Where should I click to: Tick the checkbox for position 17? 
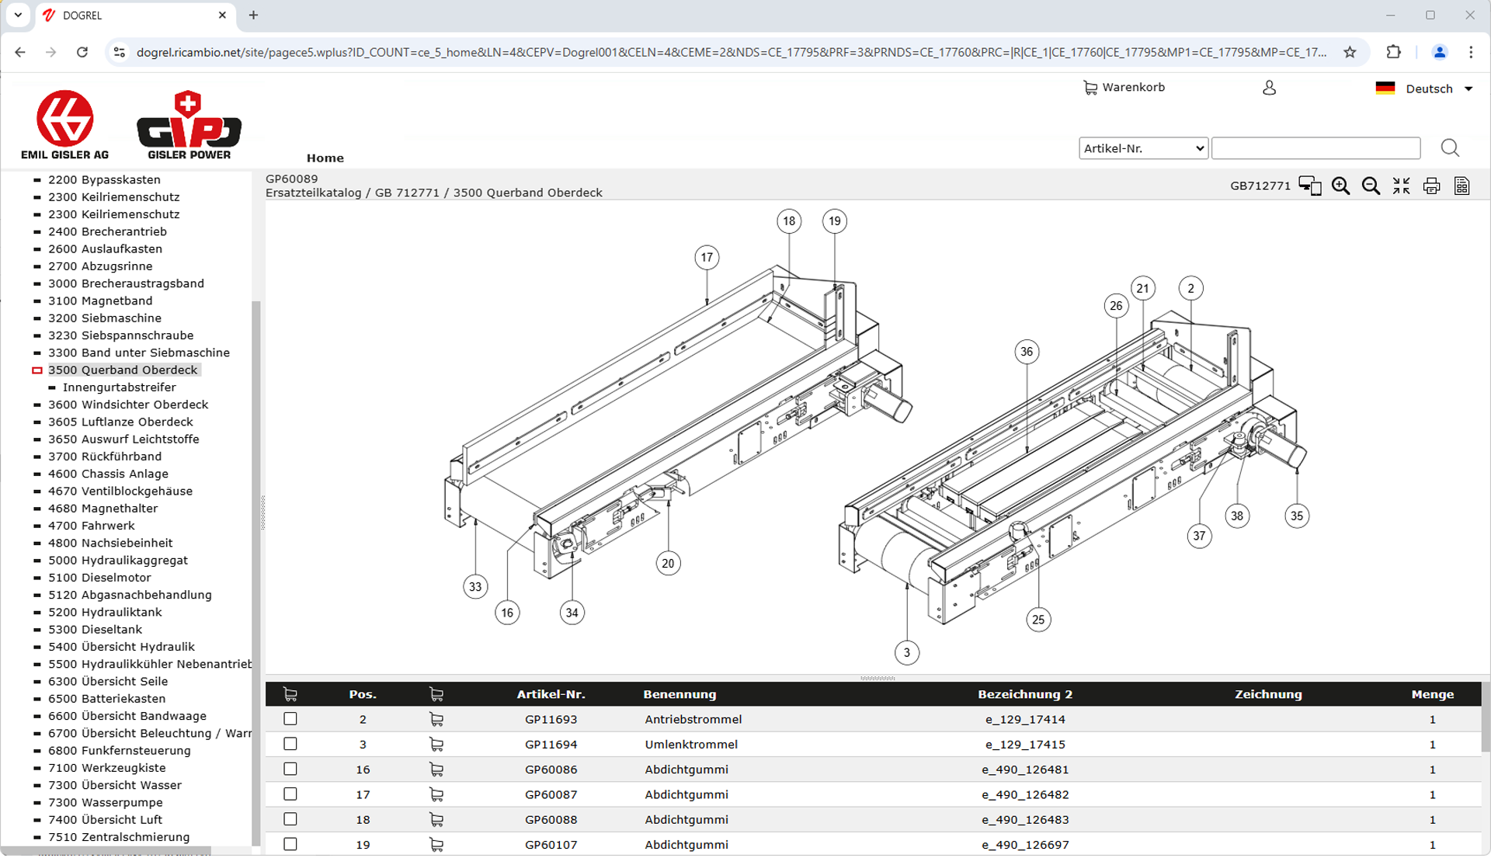click(290, 794)
